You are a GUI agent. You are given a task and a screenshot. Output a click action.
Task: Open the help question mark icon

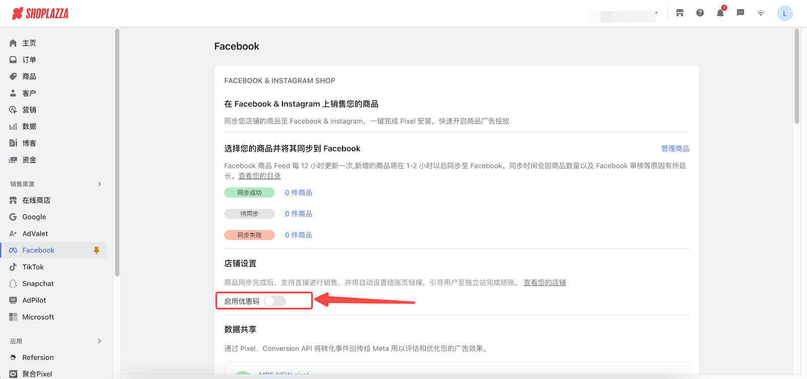click(x=700, y=13)
